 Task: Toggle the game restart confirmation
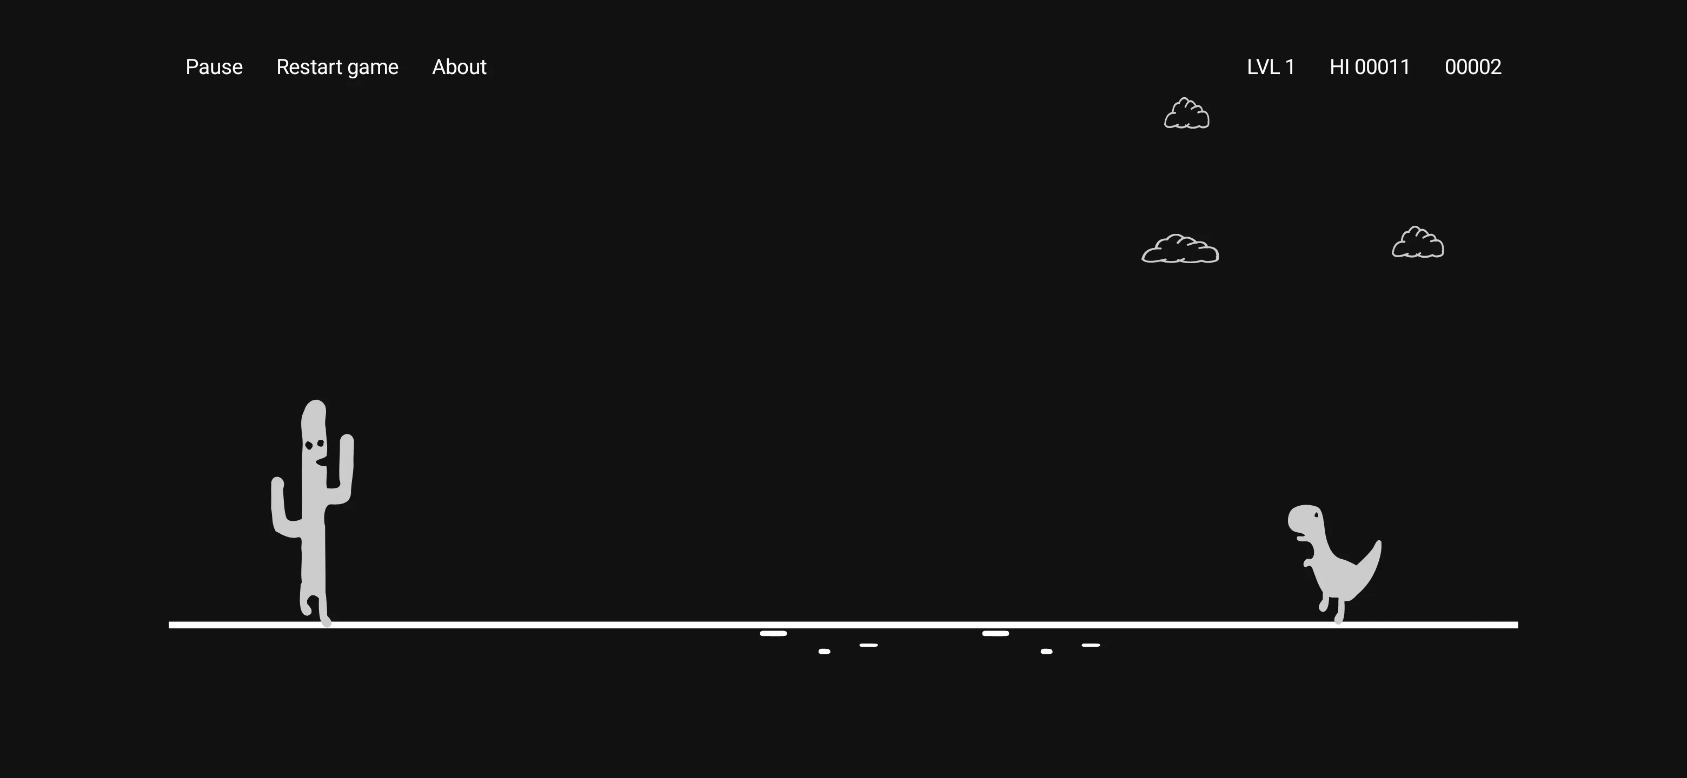[x=337, y=66]
